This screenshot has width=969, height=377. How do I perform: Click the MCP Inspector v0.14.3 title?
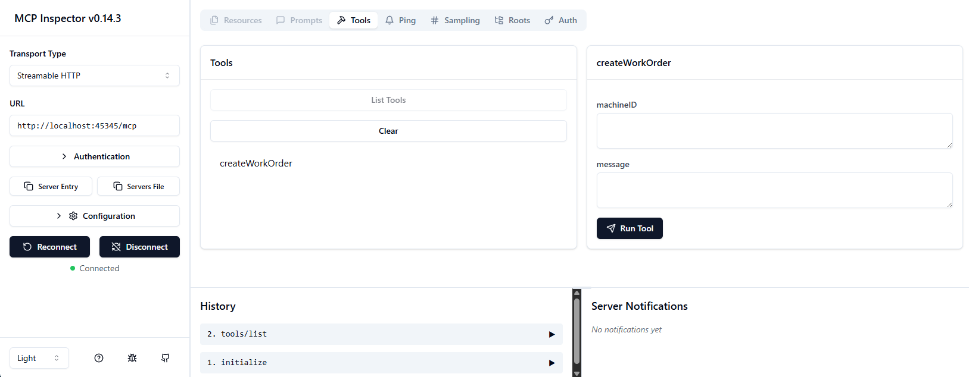coord(68,18)
